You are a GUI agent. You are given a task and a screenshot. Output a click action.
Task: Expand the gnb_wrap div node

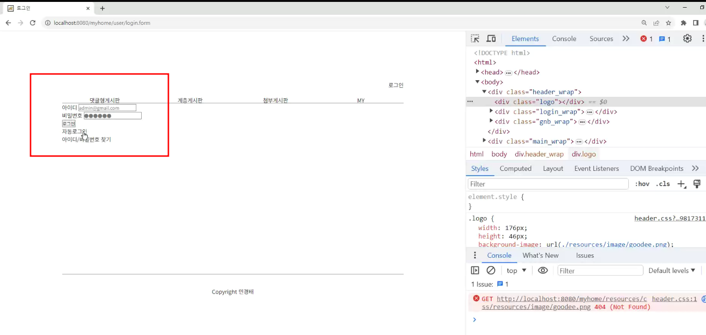click(x=491, y=121)
